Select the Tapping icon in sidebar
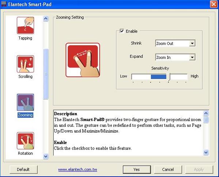This screenshot has width=219, height=177. [x=25, y=25]
